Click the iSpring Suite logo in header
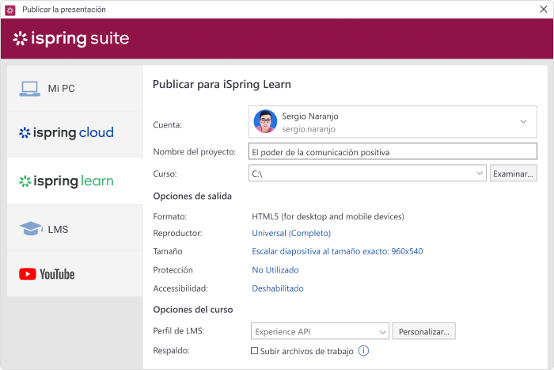This screenshot has width=554, height=370. coord(71,39)
